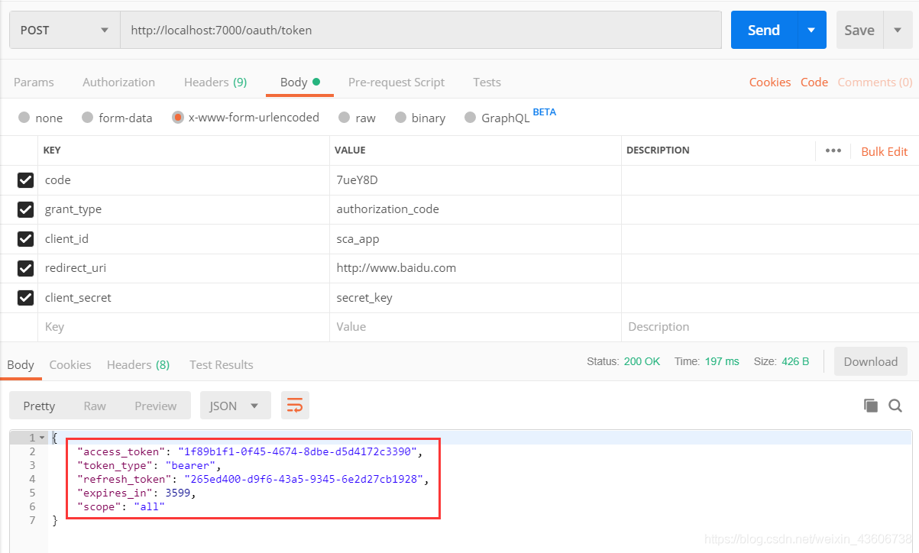Viewport: 919px width, 553px height.
Task: Switch response view to Raw
Action: (x=95, y=406)
